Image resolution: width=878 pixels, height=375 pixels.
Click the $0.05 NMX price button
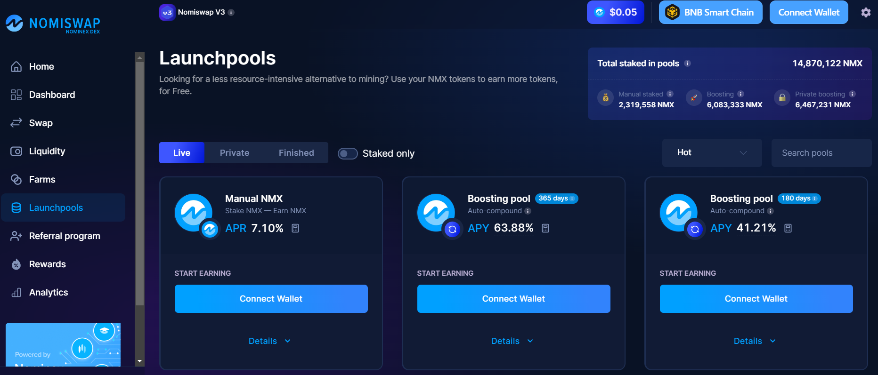(x=615, y=12)
